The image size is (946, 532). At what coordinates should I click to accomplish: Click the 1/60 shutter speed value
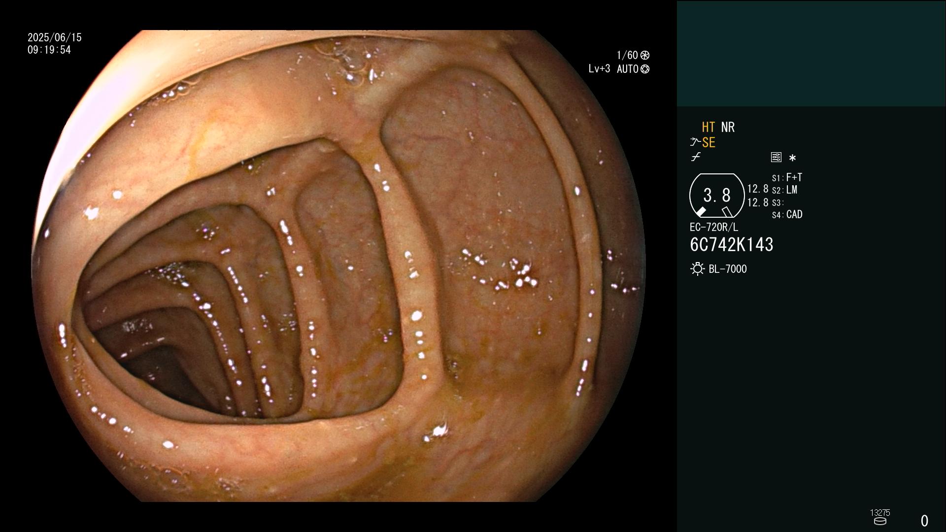pos(627,55)
